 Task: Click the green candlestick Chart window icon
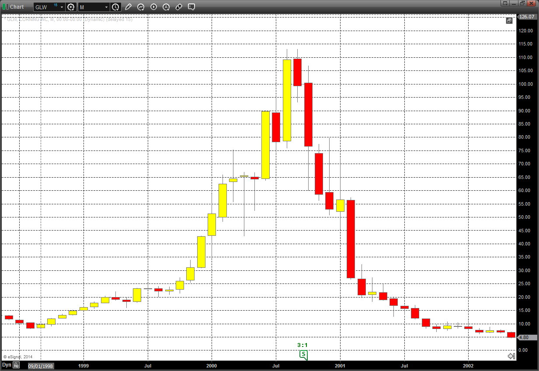point(5,7)
